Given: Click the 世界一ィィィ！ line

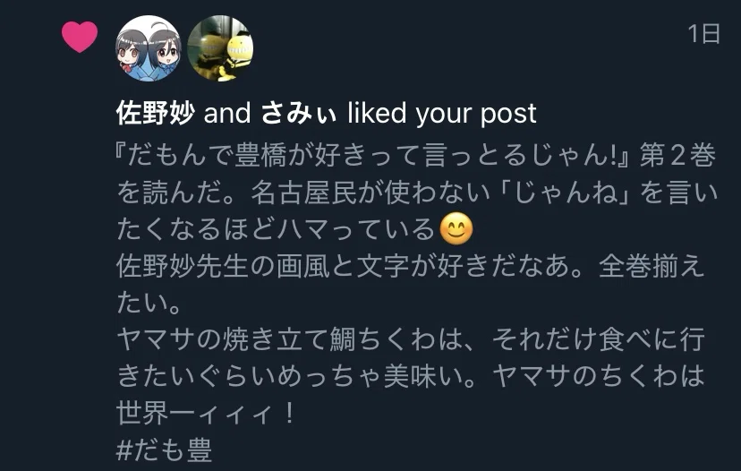Looking at the screenshot, I should pos(207,414).
